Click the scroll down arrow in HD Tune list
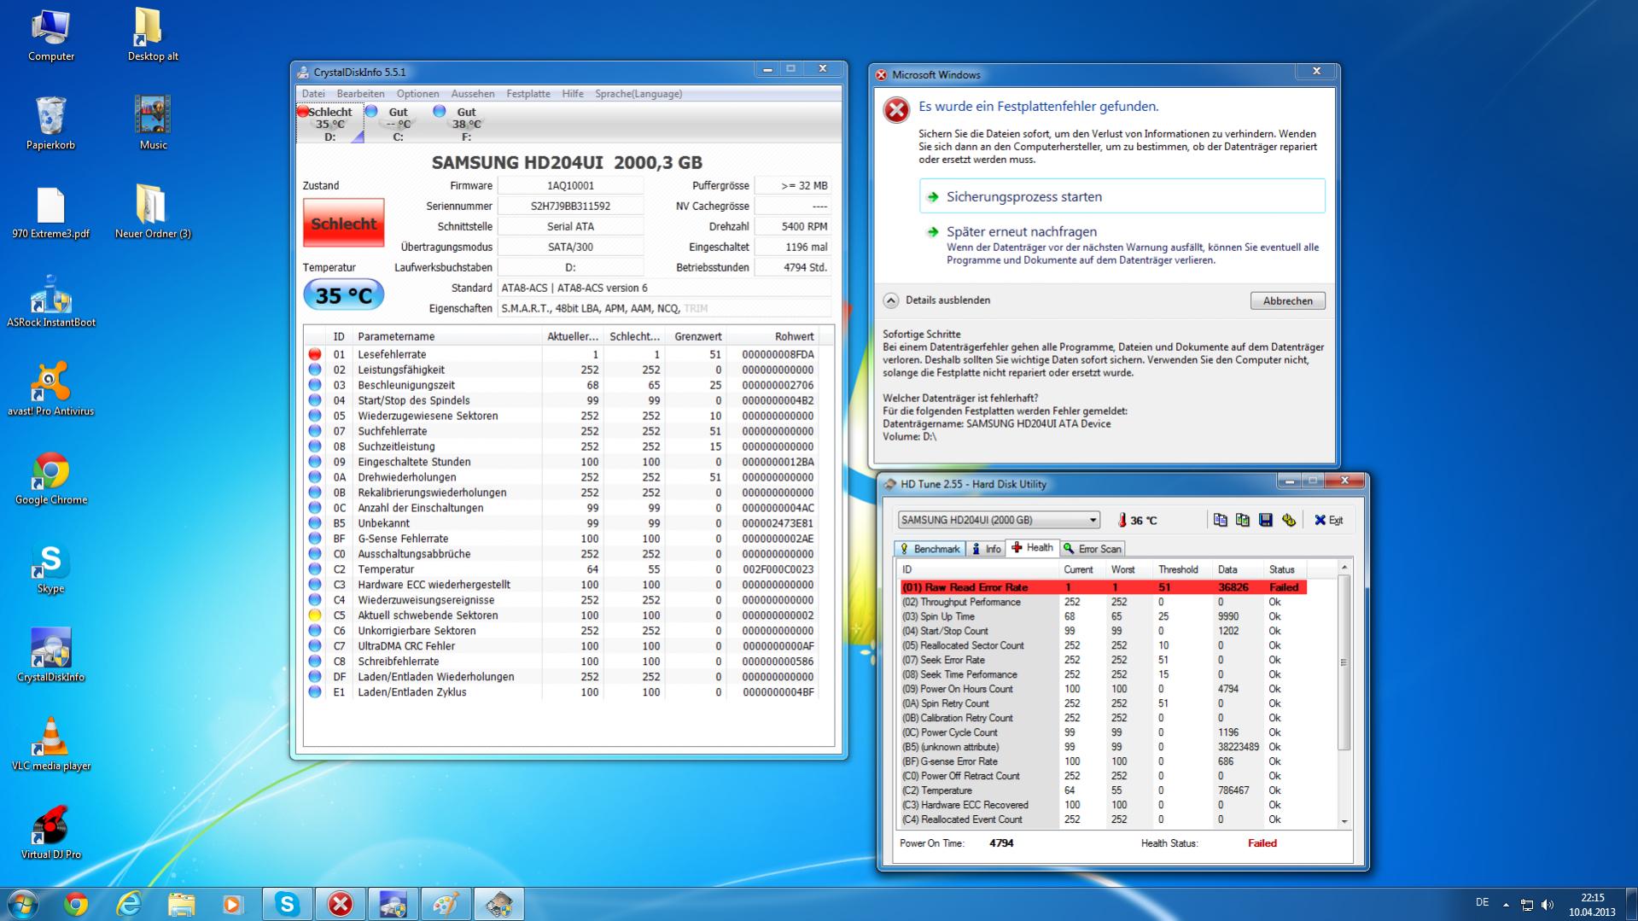This screenshot has height=921, width=1638. (x=1344, y=821)
